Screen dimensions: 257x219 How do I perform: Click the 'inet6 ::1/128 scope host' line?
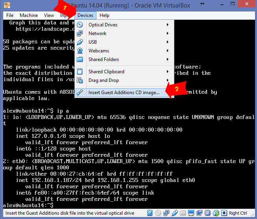click(x=54, y=149)
